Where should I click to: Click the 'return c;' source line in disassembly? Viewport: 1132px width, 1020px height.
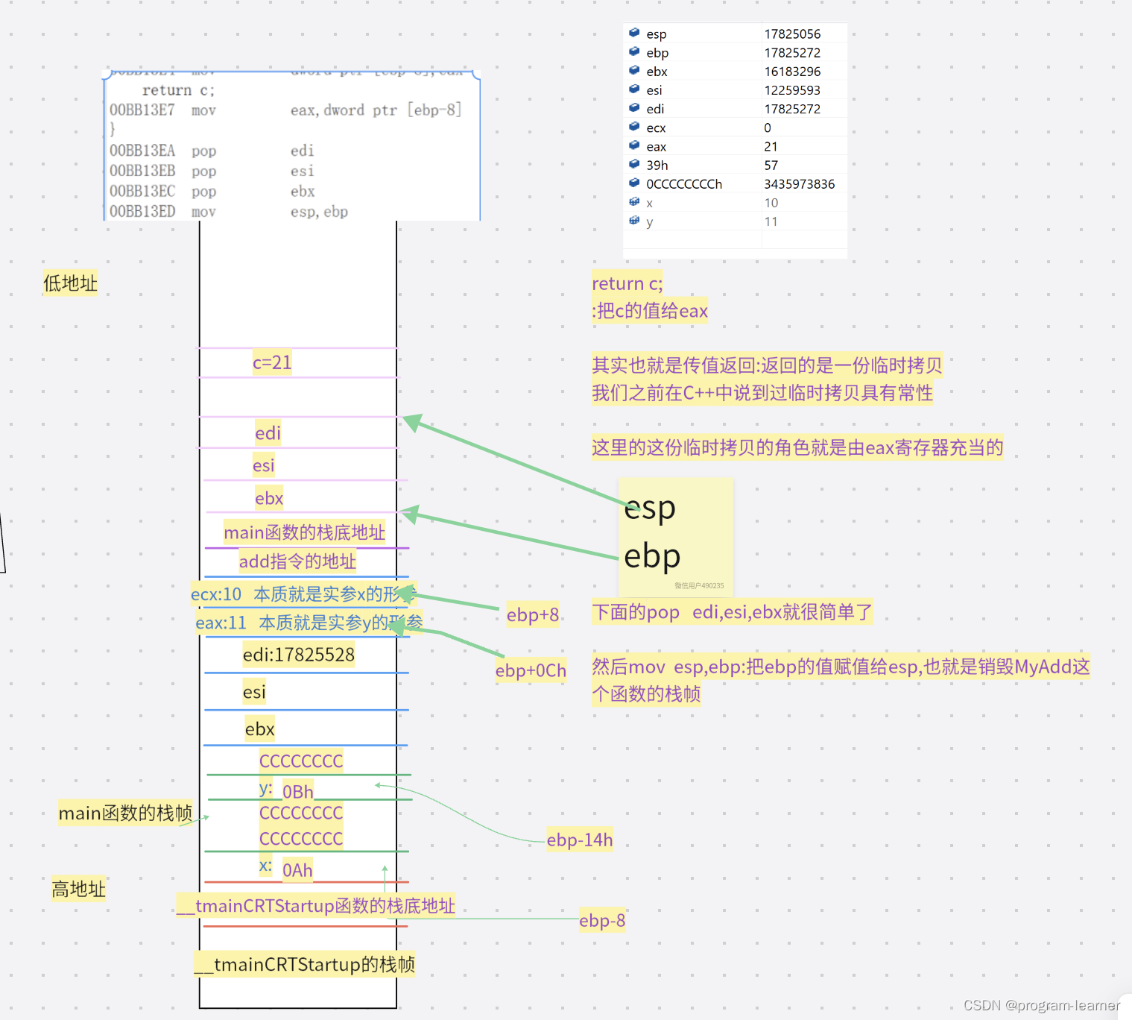tap(178, 90)
